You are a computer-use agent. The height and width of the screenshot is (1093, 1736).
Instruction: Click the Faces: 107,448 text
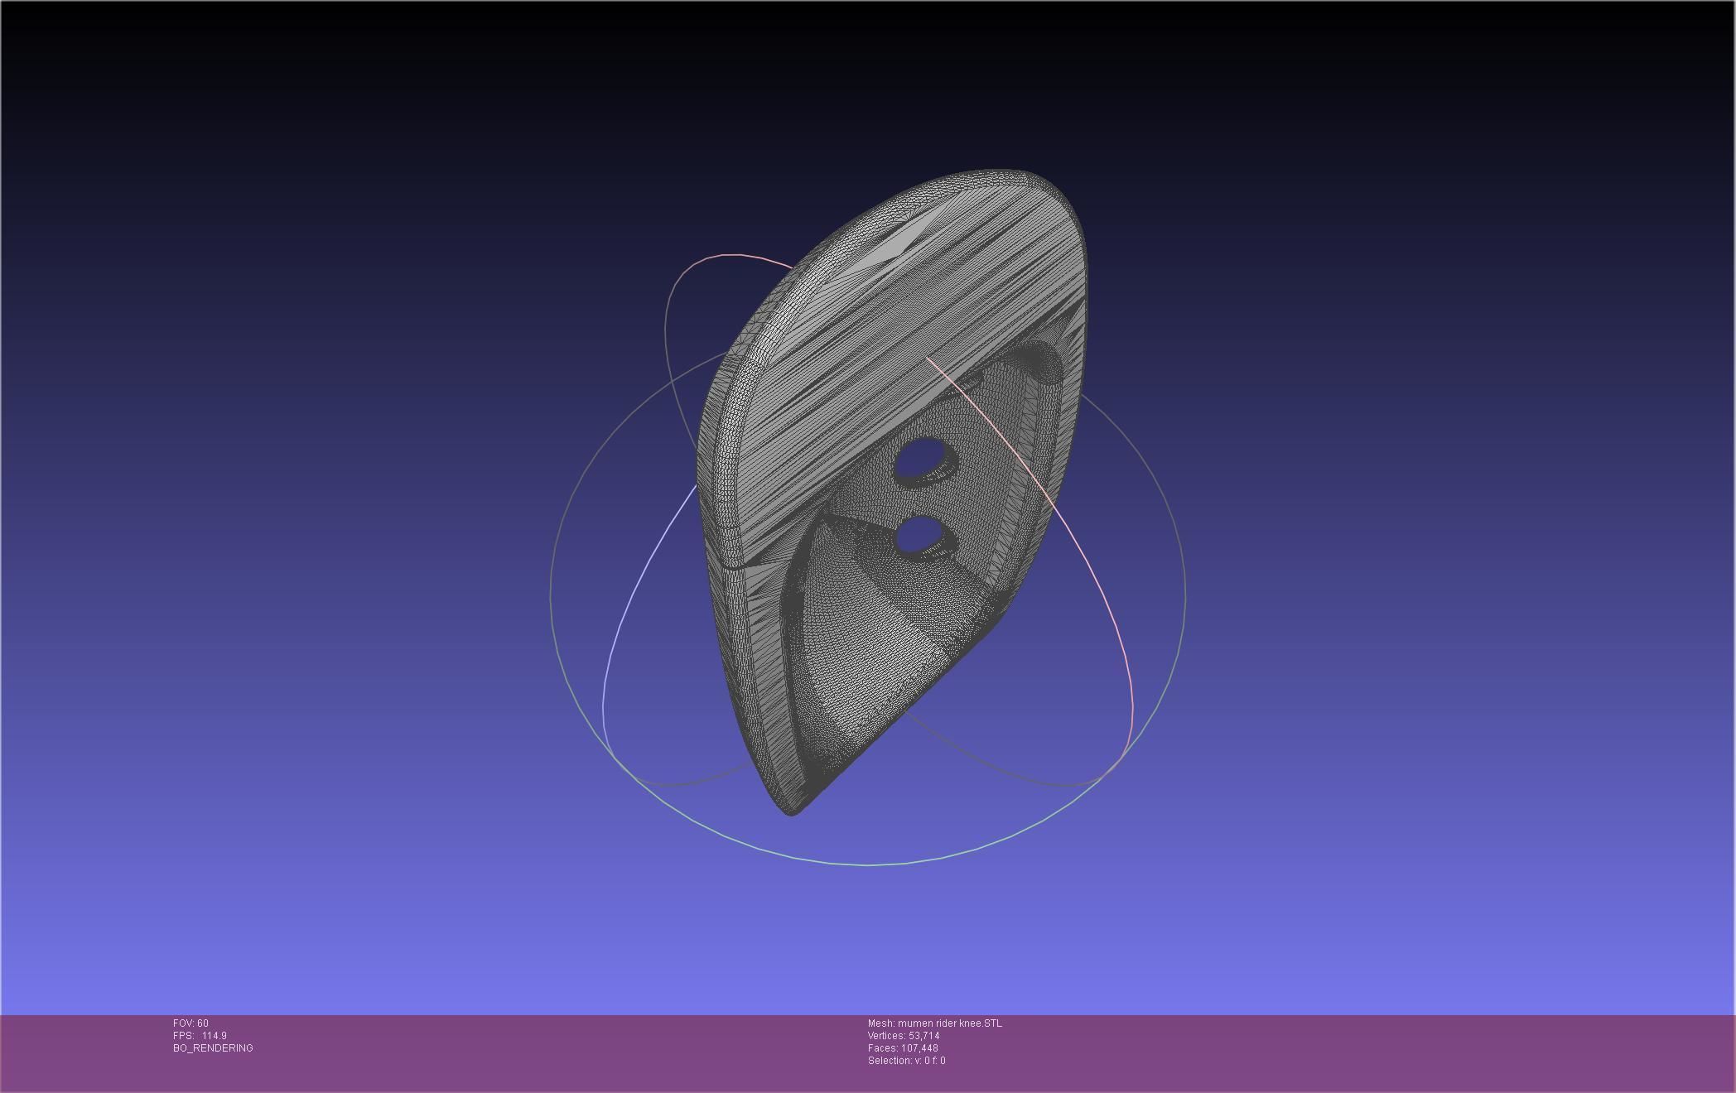pos(902,1048)
